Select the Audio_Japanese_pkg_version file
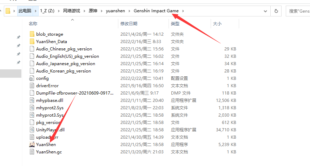310x166 pixels. coord(65,64)
